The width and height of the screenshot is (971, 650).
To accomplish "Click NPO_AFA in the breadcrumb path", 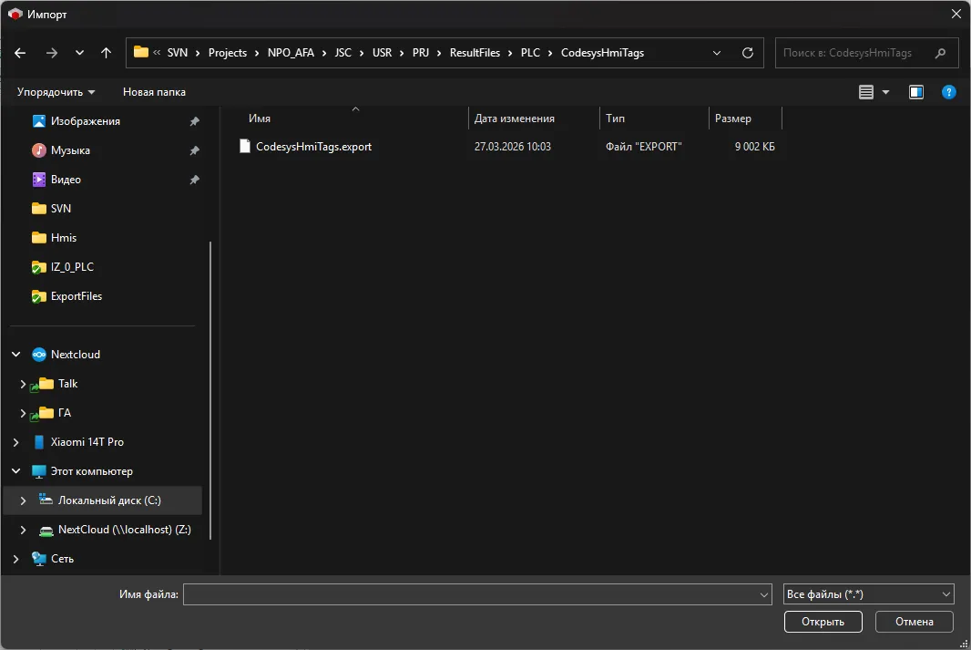I will point(291,53).
